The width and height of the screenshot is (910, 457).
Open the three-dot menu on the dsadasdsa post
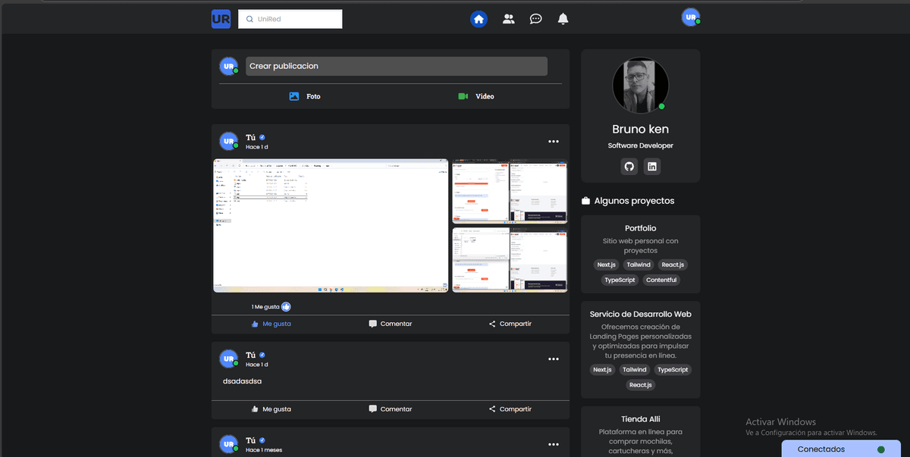pos(554,359)
